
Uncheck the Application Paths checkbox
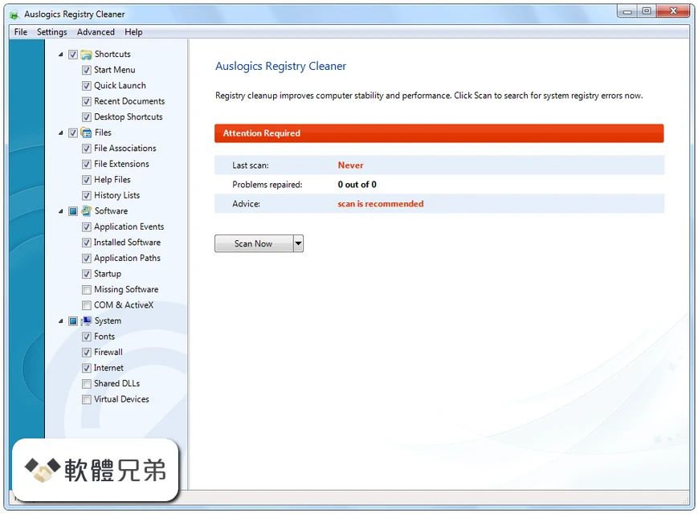[87, 258]
